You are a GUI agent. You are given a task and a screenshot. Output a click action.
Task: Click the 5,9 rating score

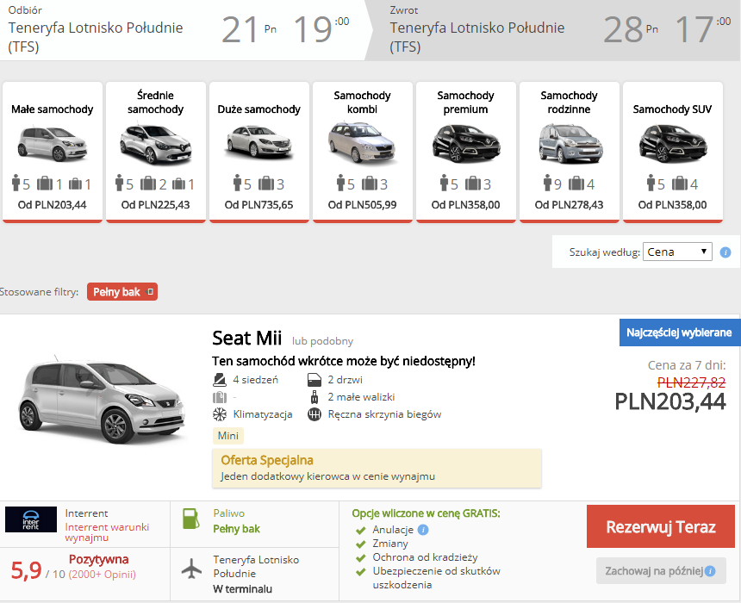pos(27,570)
